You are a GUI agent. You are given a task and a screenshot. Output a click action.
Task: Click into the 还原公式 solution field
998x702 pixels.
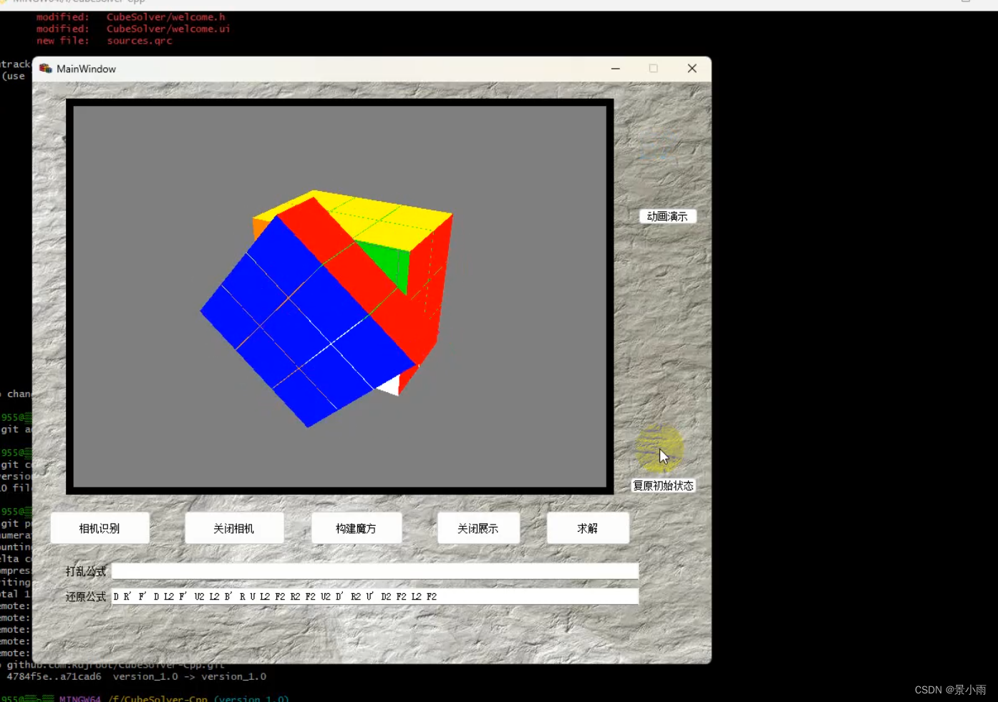[x=374, y=596]
